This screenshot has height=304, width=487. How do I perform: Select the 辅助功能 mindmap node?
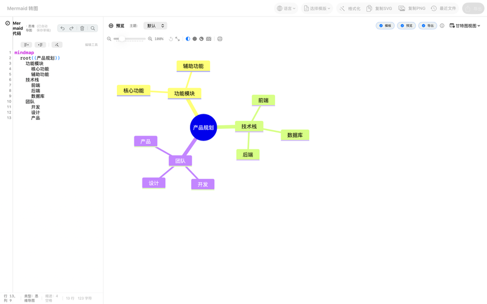pyautogui.click(x=193, y=66)
